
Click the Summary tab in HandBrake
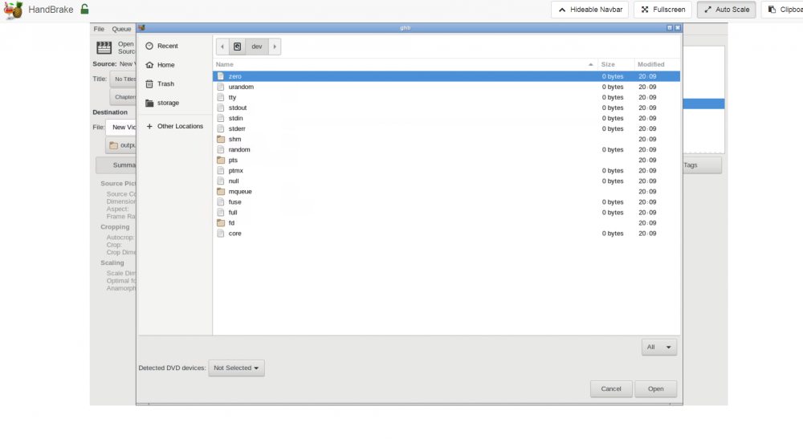116,165
